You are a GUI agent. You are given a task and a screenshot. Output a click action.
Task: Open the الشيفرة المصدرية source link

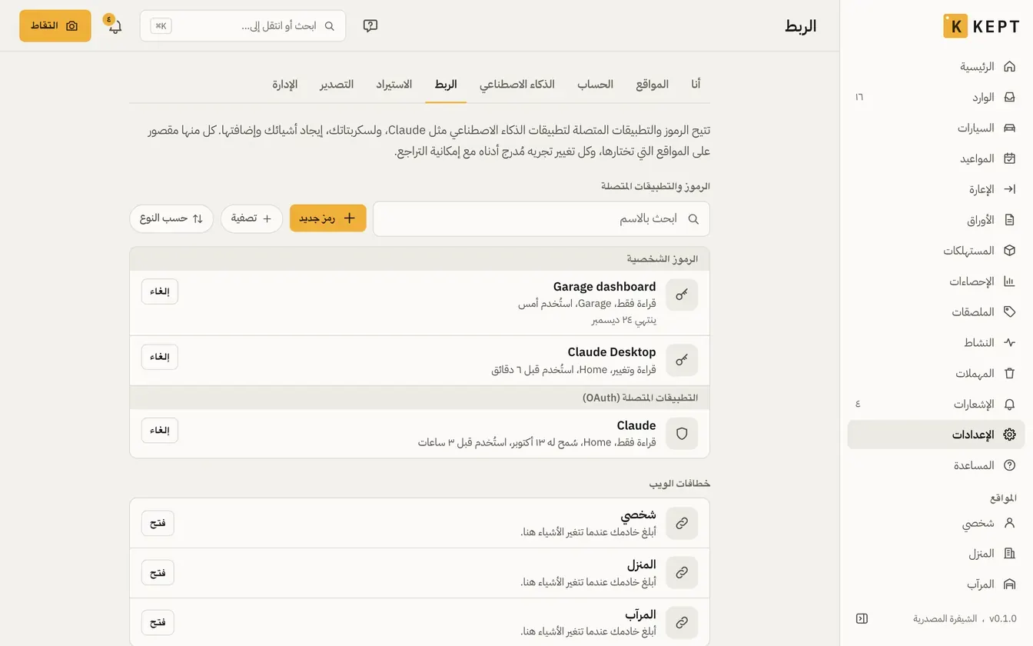[945, 618]
